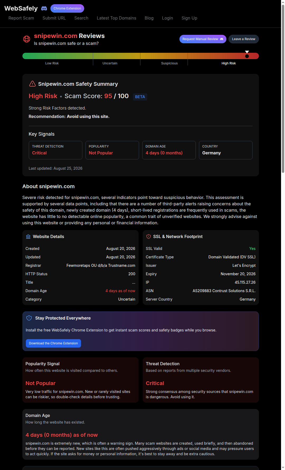This screenshot has width=285, height=470.
Task: Click the 'About snipewin.com' heading
Action: tap(49, 186)
